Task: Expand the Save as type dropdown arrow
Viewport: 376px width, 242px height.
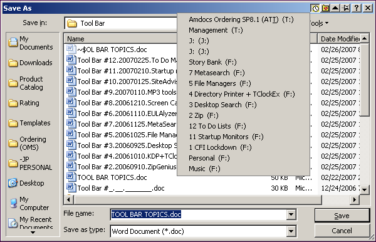Action: tap(291, 231)
